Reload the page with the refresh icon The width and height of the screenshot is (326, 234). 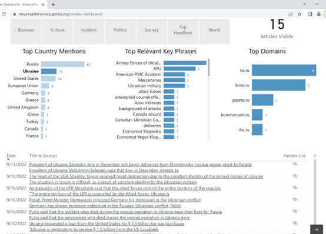tap(4, 14)
